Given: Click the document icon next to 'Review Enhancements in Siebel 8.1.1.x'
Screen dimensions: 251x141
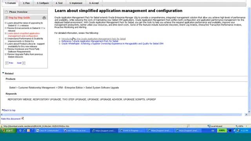Looking at the screenshot, I should click(x=6, y=28).
